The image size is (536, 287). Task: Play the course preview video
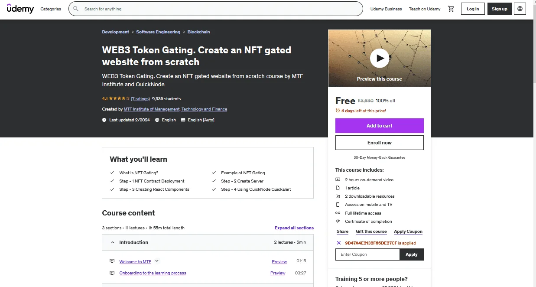click(x=380, y=58)
